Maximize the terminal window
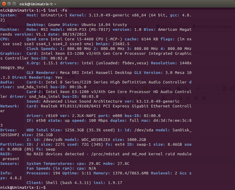This screenshot has height=190, width=235. click(14, 4)
